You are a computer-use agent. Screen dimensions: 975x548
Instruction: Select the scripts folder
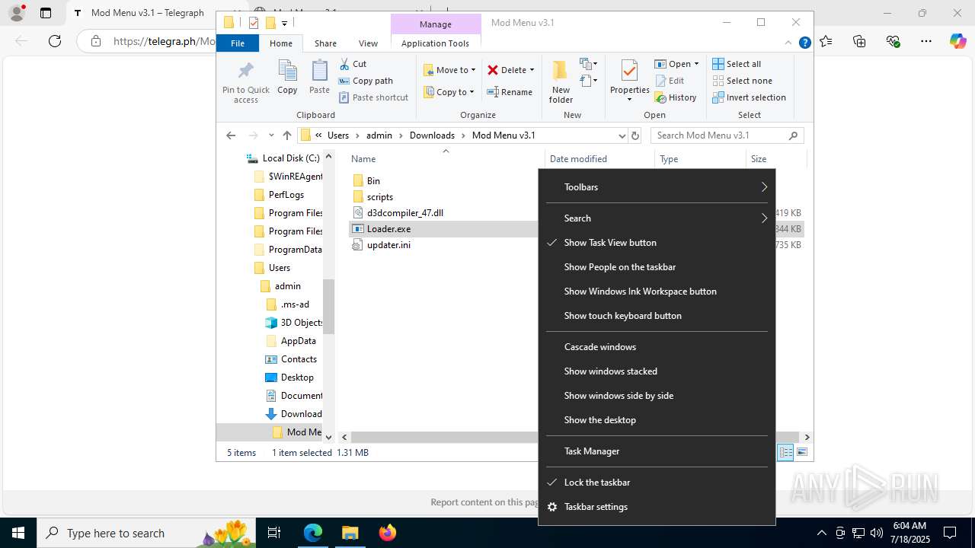tap(380, 197)
